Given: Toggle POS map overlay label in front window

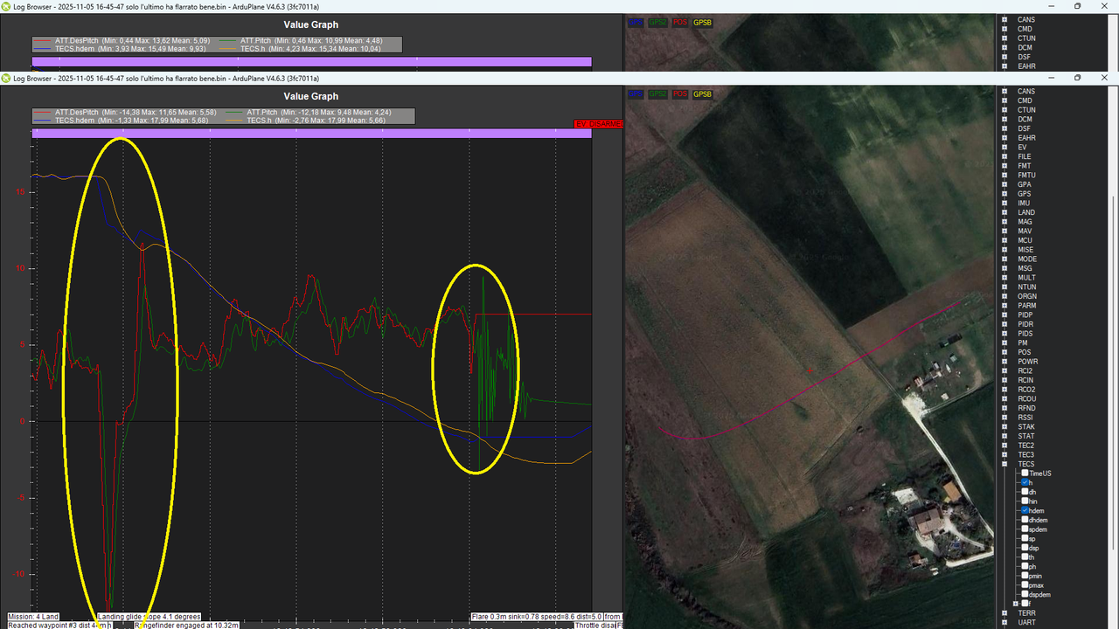Looking at the screenshot, I should tap(679, 94).
